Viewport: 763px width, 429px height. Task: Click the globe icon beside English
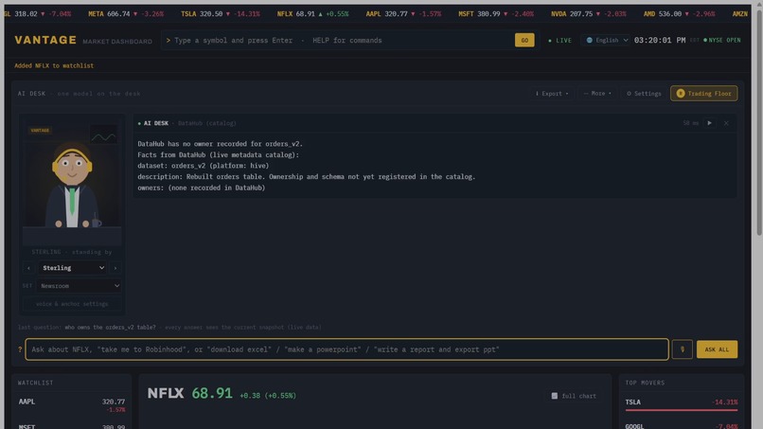pyautogui.click(x=589, y=40)
